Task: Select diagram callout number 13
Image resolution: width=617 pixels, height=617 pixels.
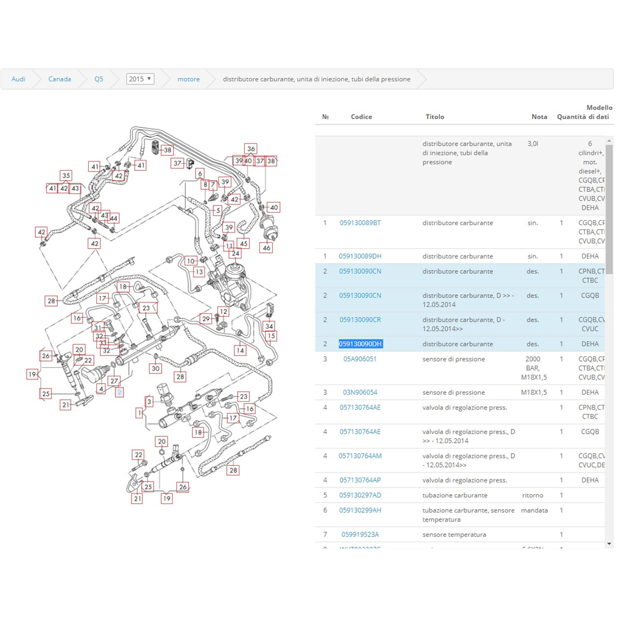Action: click(x=199, y=271)
